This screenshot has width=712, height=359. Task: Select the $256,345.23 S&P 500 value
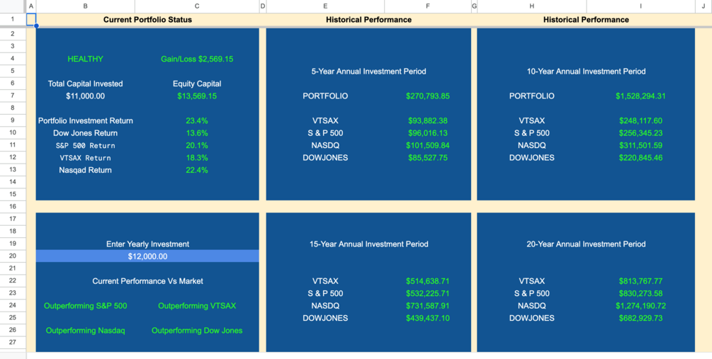click(x=640, y=133)
